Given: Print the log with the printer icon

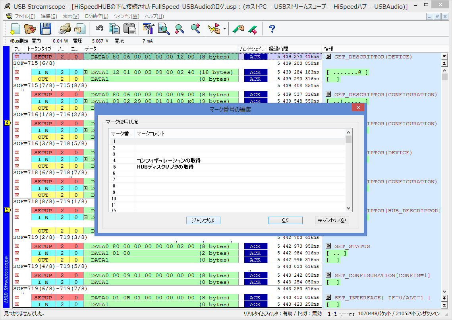Looking at the screenshot, I should tap(65, 29).
